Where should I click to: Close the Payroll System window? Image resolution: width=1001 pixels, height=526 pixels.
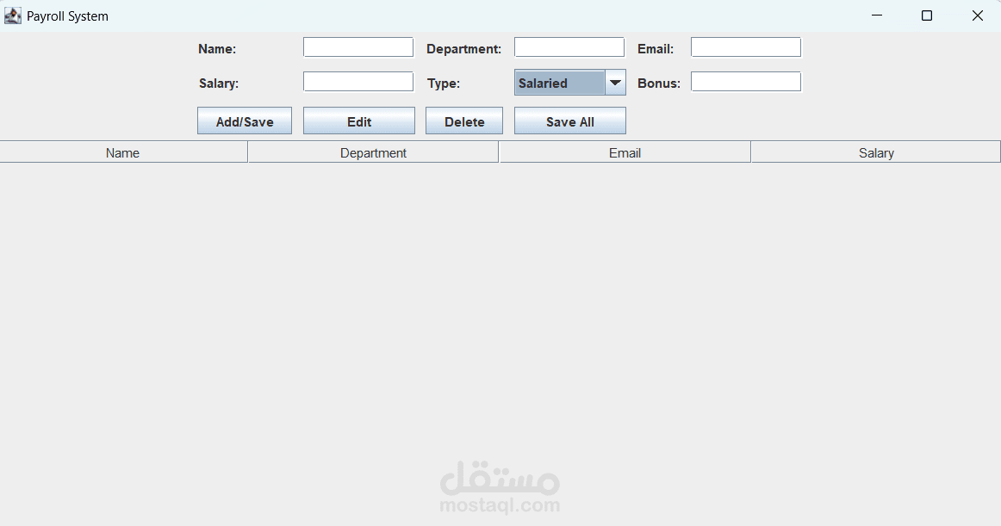(x=978, y=15)
